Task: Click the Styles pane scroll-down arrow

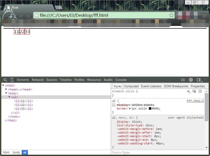Action: pos(206,147)
